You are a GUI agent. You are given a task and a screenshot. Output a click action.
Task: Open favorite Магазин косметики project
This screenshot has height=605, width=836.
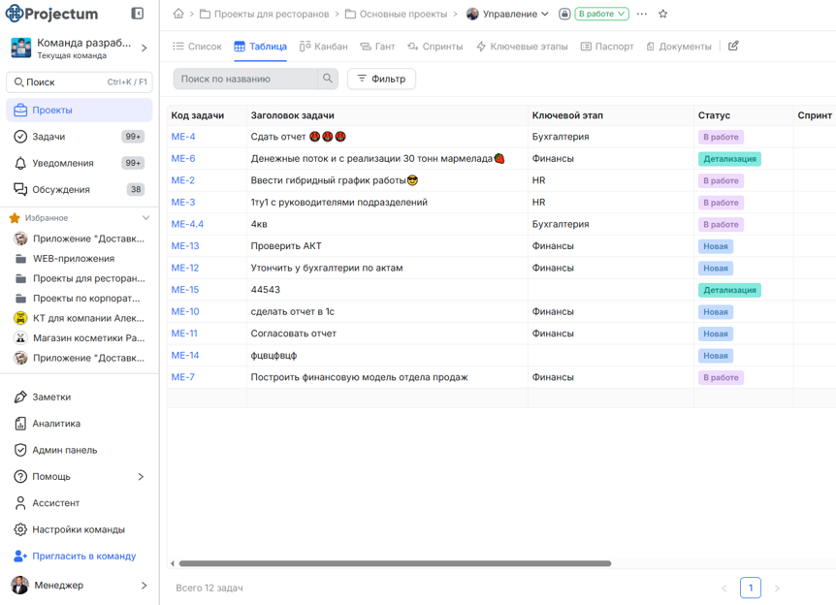79,338
